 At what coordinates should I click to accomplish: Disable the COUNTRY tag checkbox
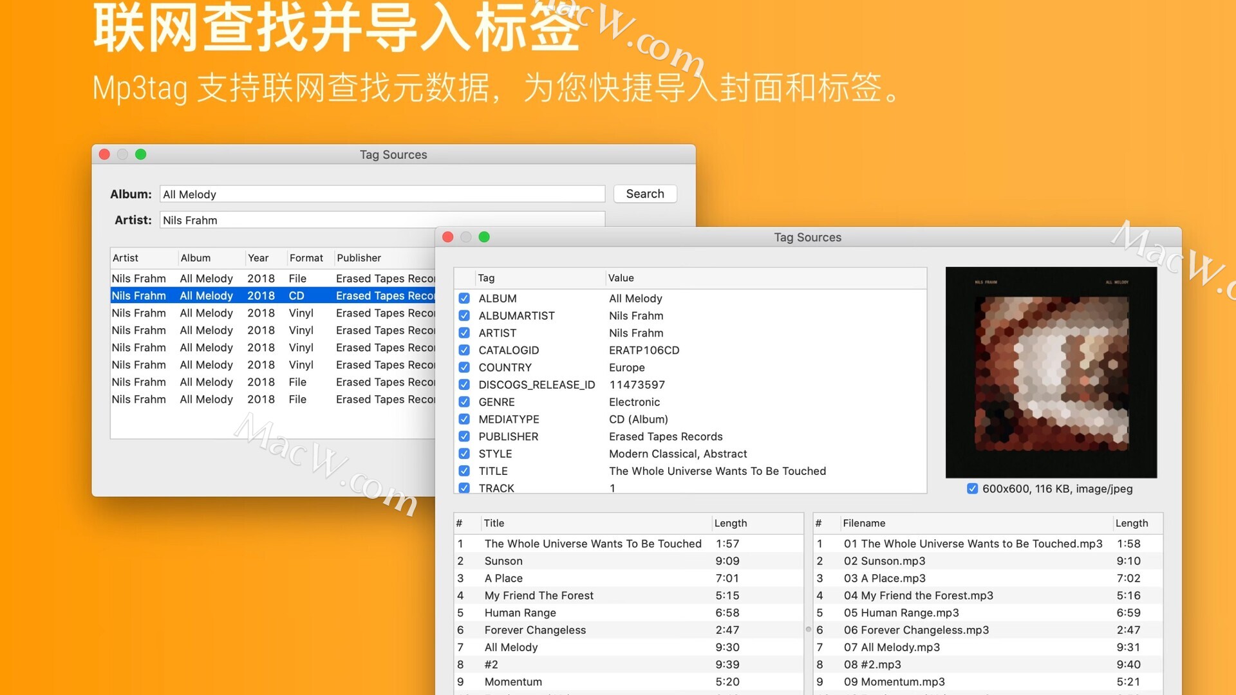464,367
